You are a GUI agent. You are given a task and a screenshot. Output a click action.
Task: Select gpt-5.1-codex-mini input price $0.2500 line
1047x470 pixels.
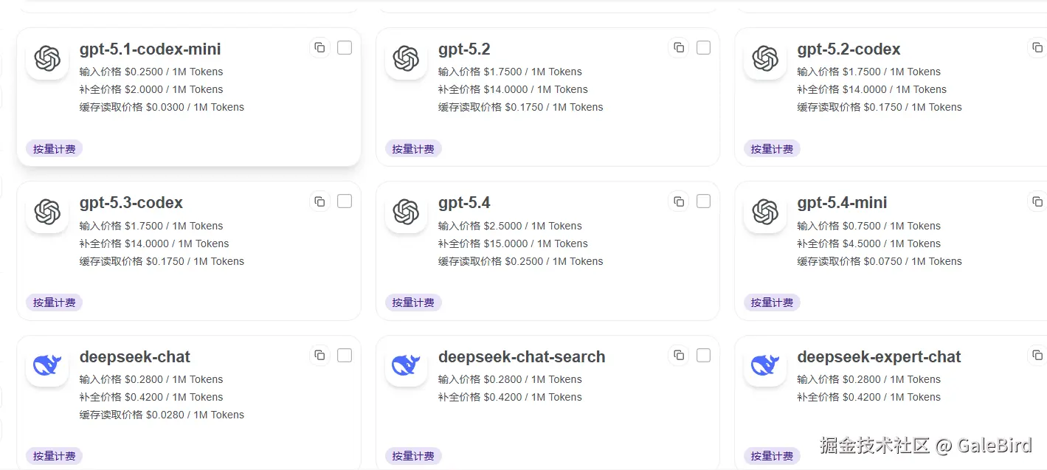point(151,72)
